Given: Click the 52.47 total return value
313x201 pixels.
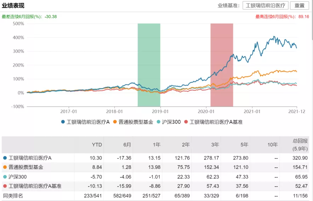Looking at the screenshot, I should [301, 186].
